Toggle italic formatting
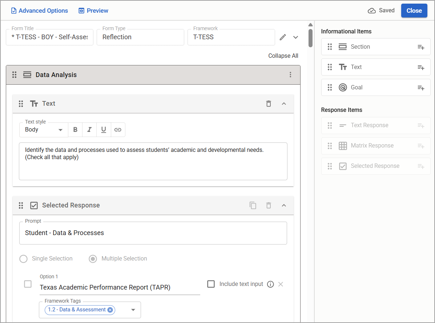Image resolution: width=435 pixels, height=323 pixels. (x=89, y=130)
